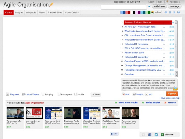Click the Login link
This screenshot has width=185, height=139.
tap(151, 2)
